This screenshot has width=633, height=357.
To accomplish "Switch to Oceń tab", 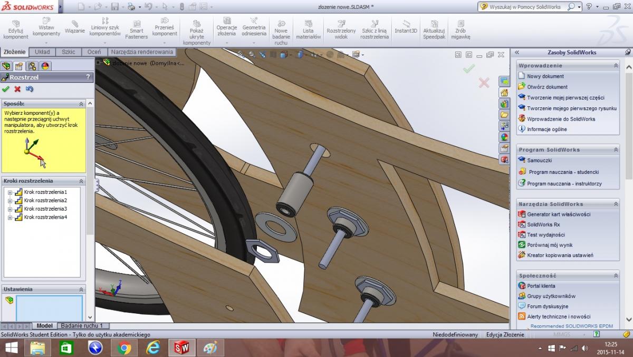I will point(94,52).
